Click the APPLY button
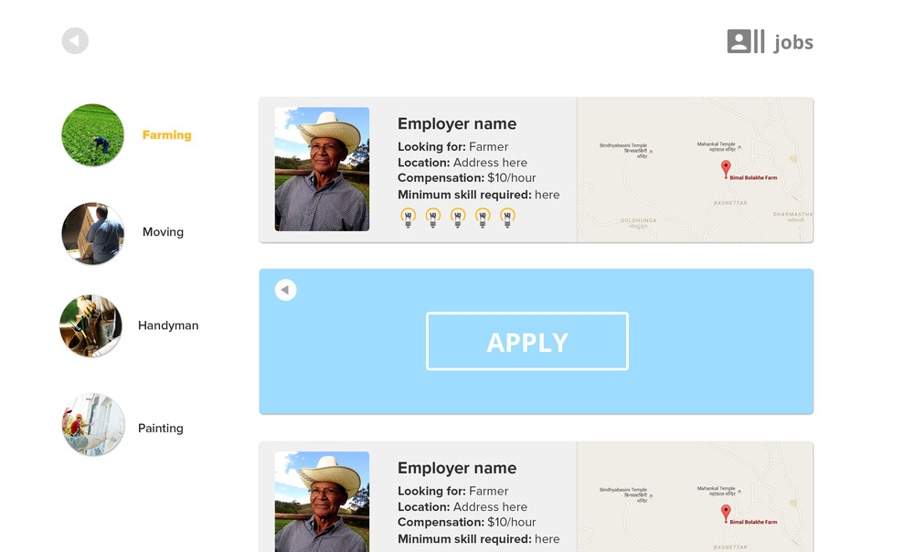914x552 pixels. (527, 341)
